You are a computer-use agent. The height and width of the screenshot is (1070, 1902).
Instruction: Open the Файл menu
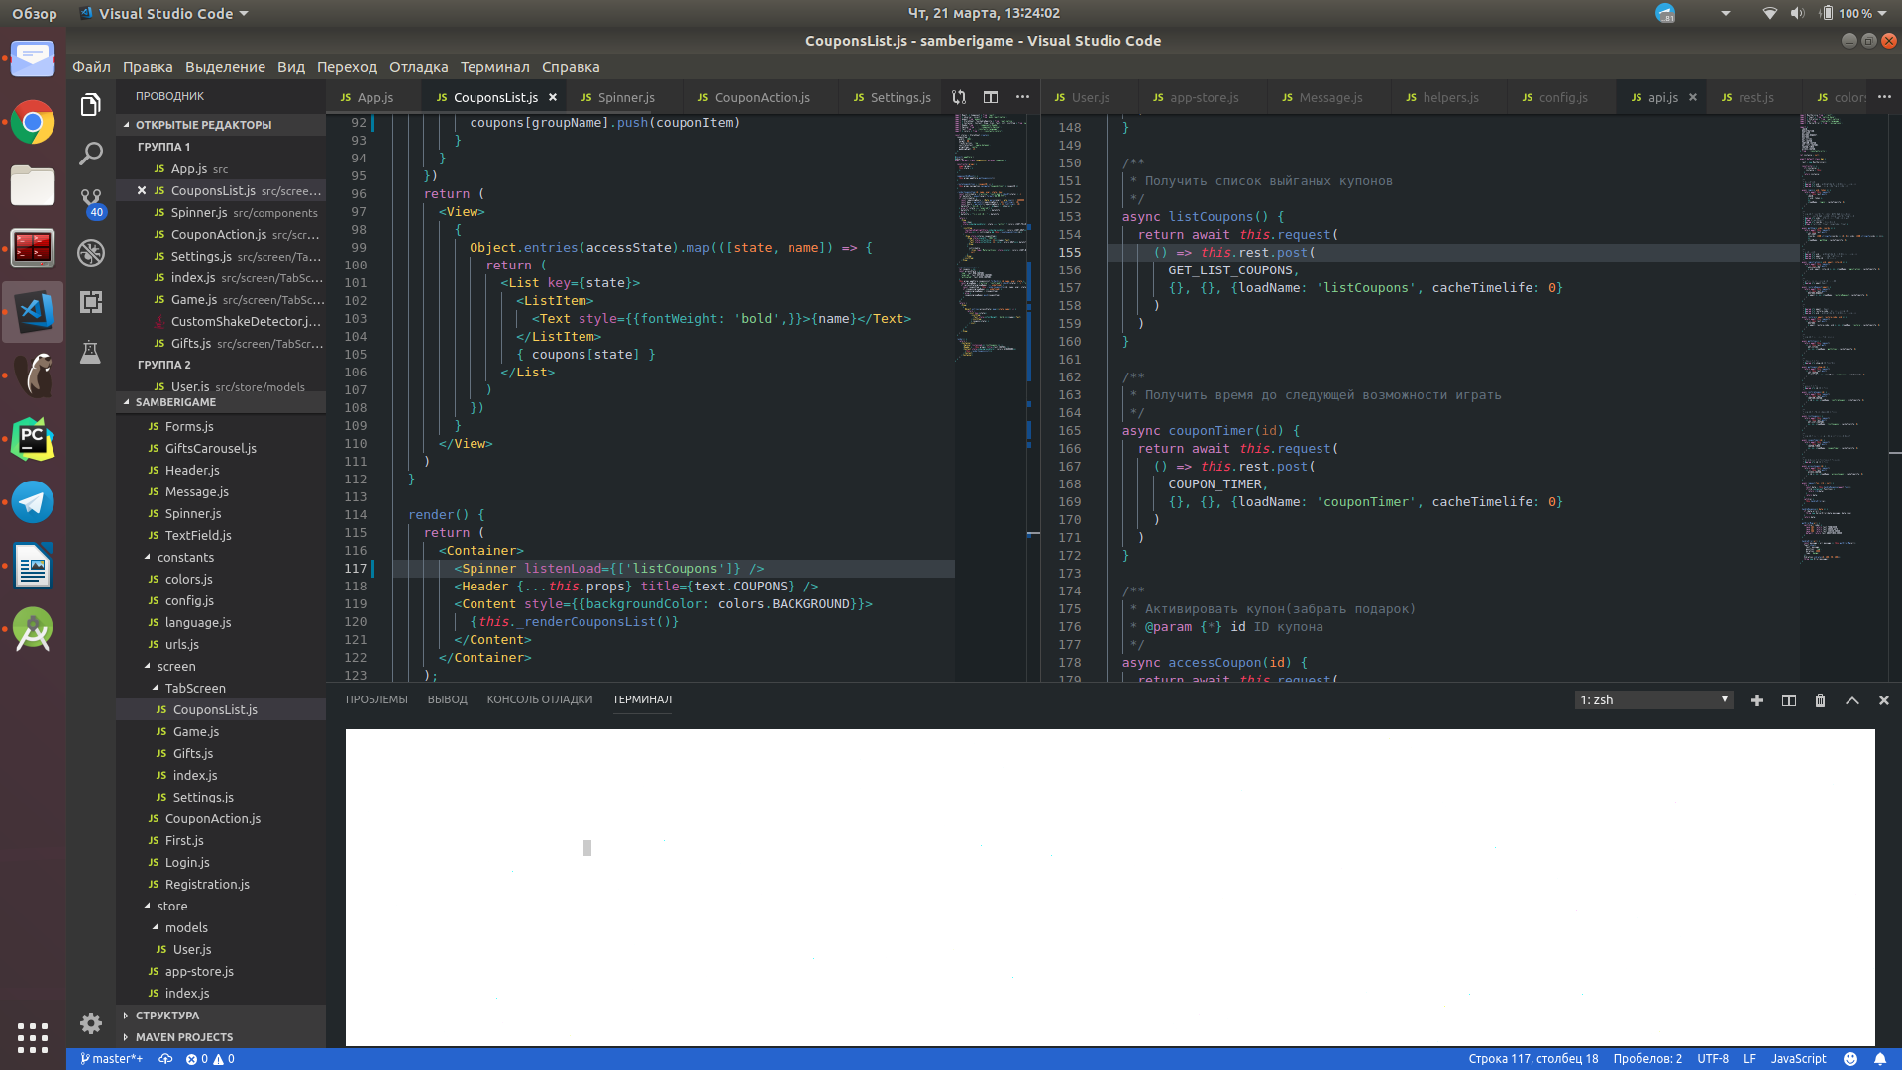pos(91,67)
